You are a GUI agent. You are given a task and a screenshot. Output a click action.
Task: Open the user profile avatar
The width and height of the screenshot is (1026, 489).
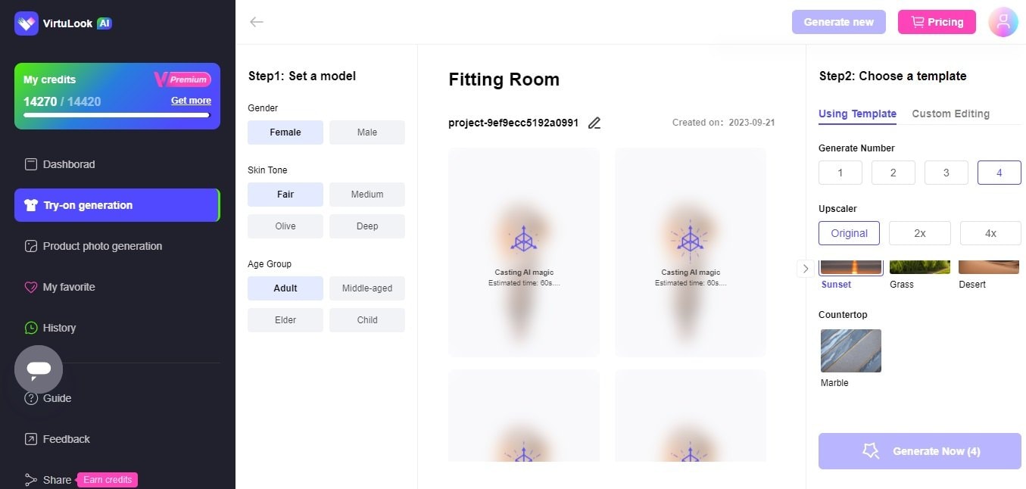pyautogui.click(x=1003, y=22)
